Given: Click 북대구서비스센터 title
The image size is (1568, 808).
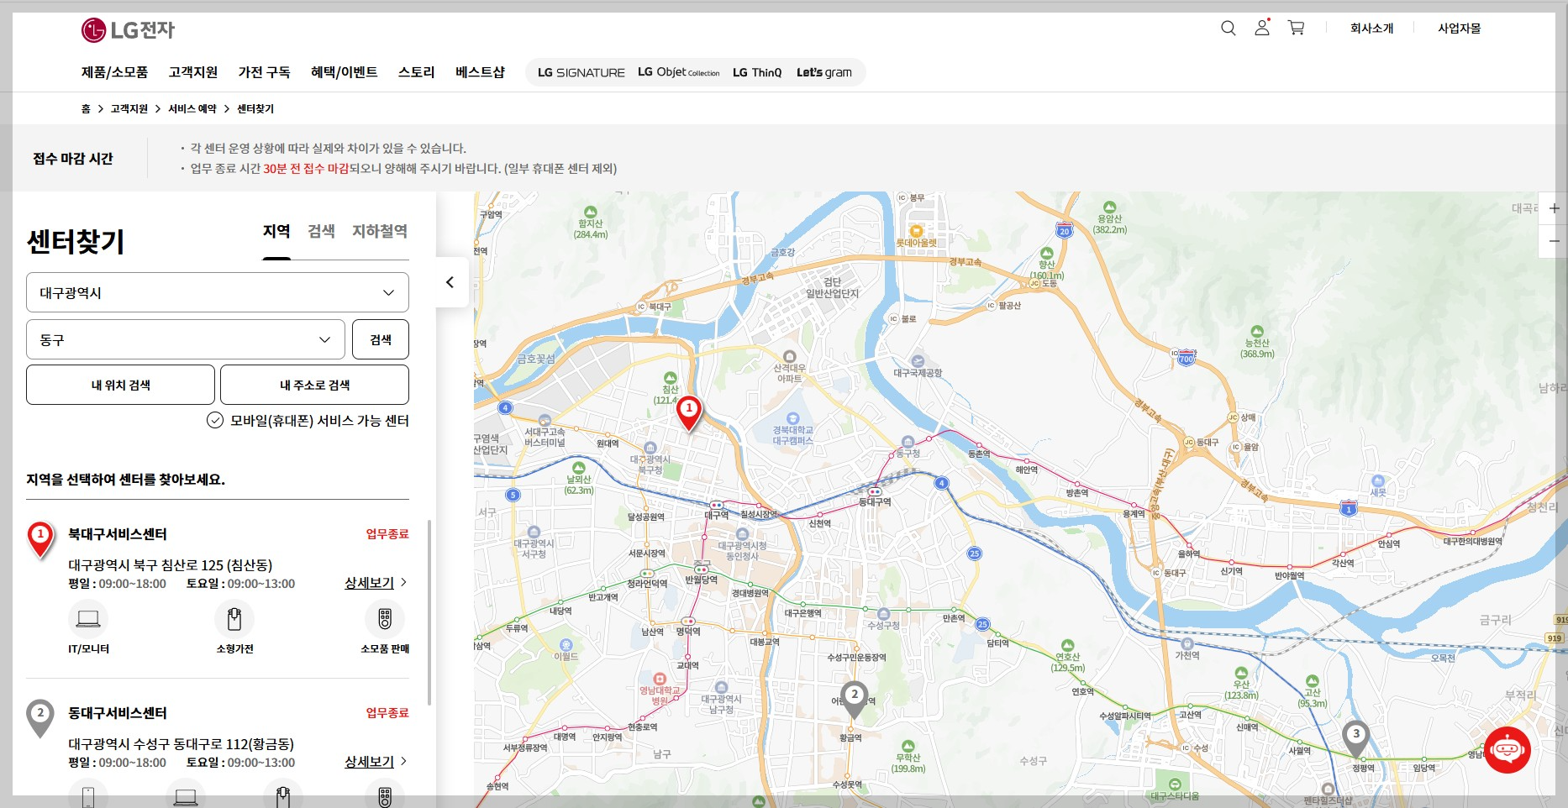Looking at the screenshot, I should [x=118, y=534].
